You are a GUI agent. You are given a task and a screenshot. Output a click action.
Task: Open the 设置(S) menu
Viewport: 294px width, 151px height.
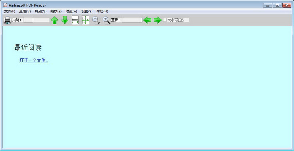[x=87, y=11]
